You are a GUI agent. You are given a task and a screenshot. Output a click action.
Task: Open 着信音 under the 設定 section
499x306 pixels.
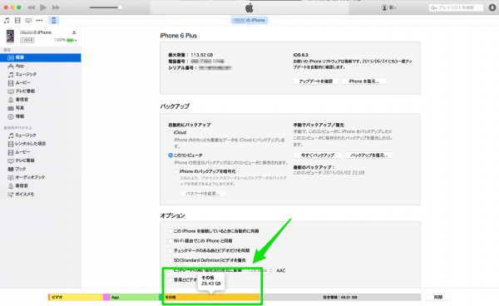pos(41,100)
